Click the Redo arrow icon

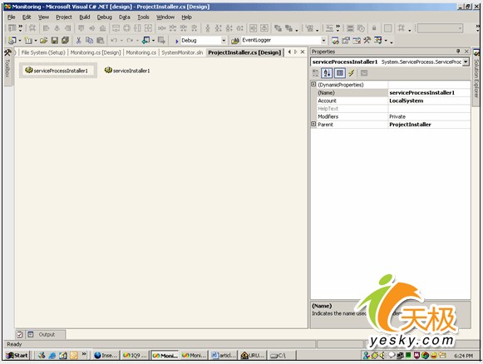point(130,41)
